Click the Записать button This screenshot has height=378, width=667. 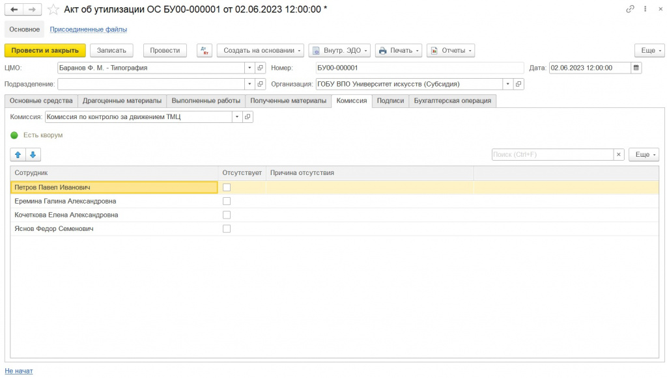(x=111, y=51)
